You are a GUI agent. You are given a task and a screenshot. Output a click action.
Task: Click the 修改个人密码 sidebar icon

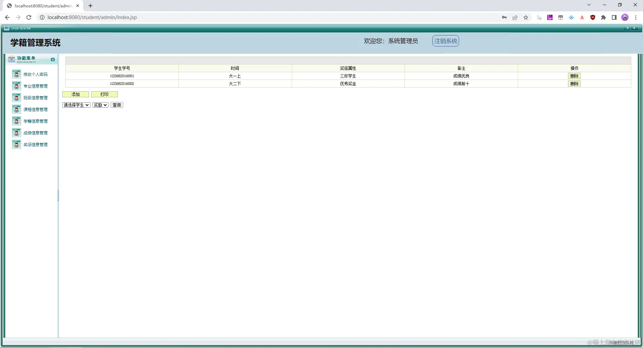[16, 74]
